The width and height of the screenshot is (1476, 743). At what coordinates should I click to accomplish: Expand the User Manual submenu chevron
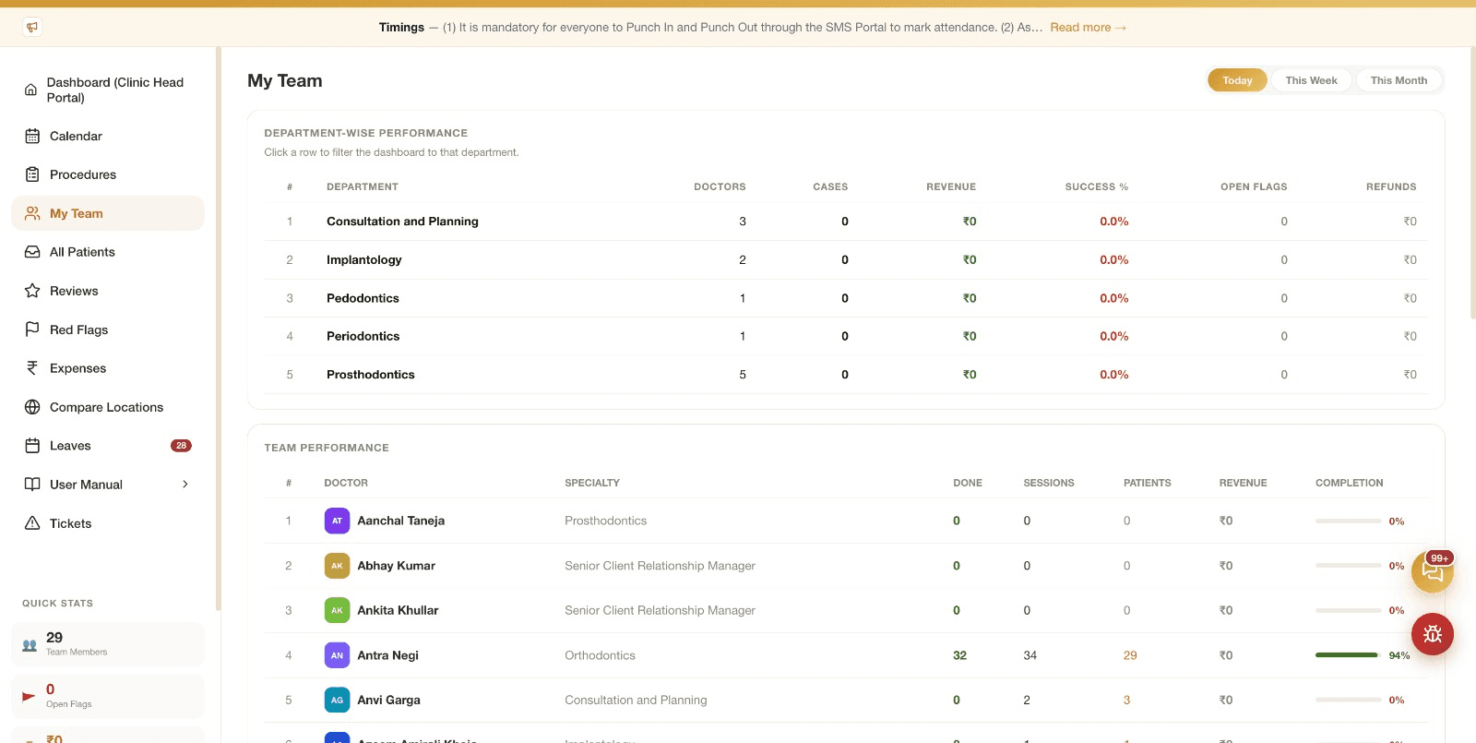tap(185, 485)
